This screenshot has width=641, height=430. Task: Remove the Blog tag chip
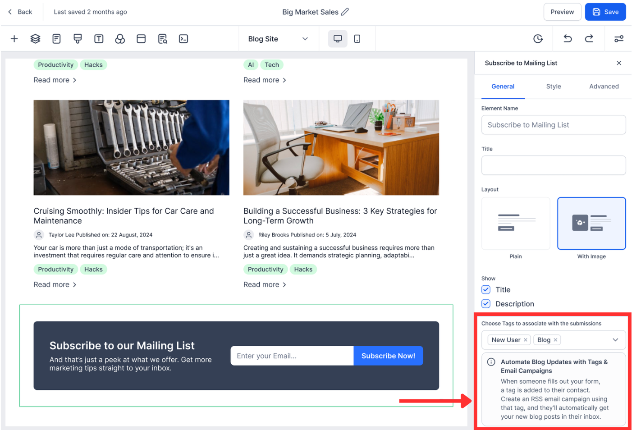pos(555,340)
